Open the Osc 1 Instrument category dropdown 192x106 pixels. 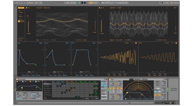pyautogui.click(x=39, y=8)
